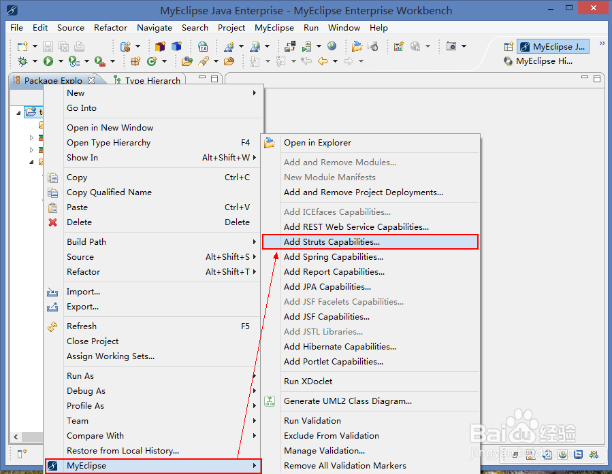Click the Run External Tools toolbox icon
Screen dimensions: 612x474
100,61
